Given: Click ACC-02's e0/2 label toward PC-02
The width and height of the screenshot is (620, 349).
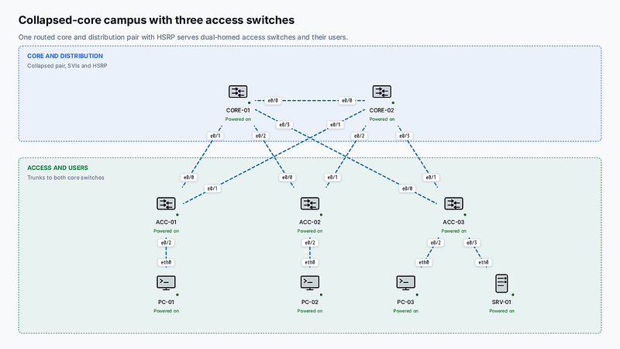Looking at the screenshot, I should coord(309,243).
